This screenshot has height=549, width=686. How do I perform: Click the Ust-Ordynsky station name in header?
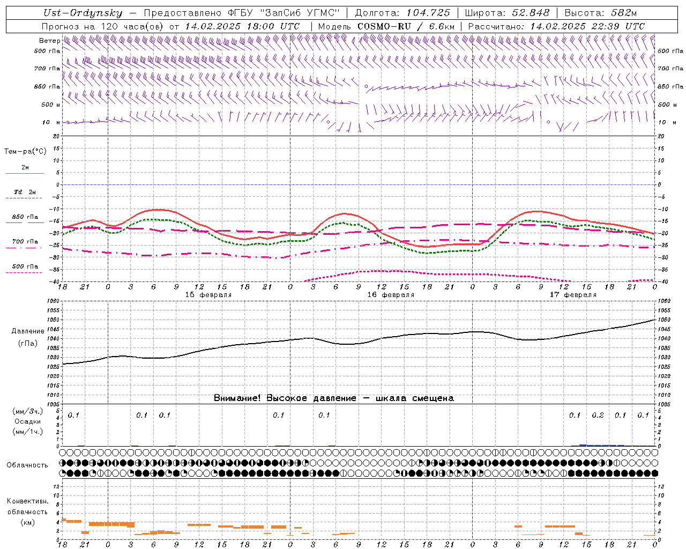83,13
